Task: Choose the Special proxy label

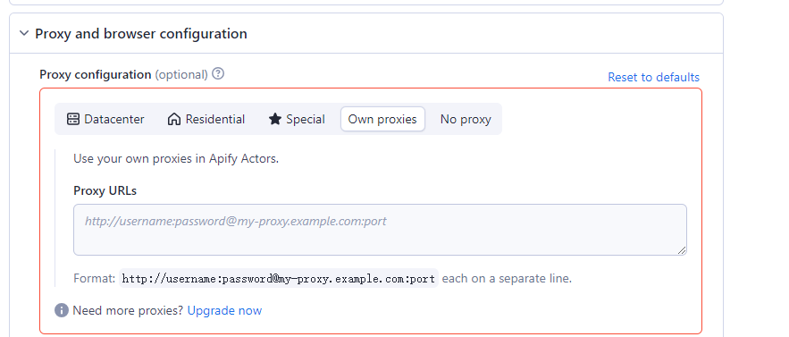Action: pos(306,120)
